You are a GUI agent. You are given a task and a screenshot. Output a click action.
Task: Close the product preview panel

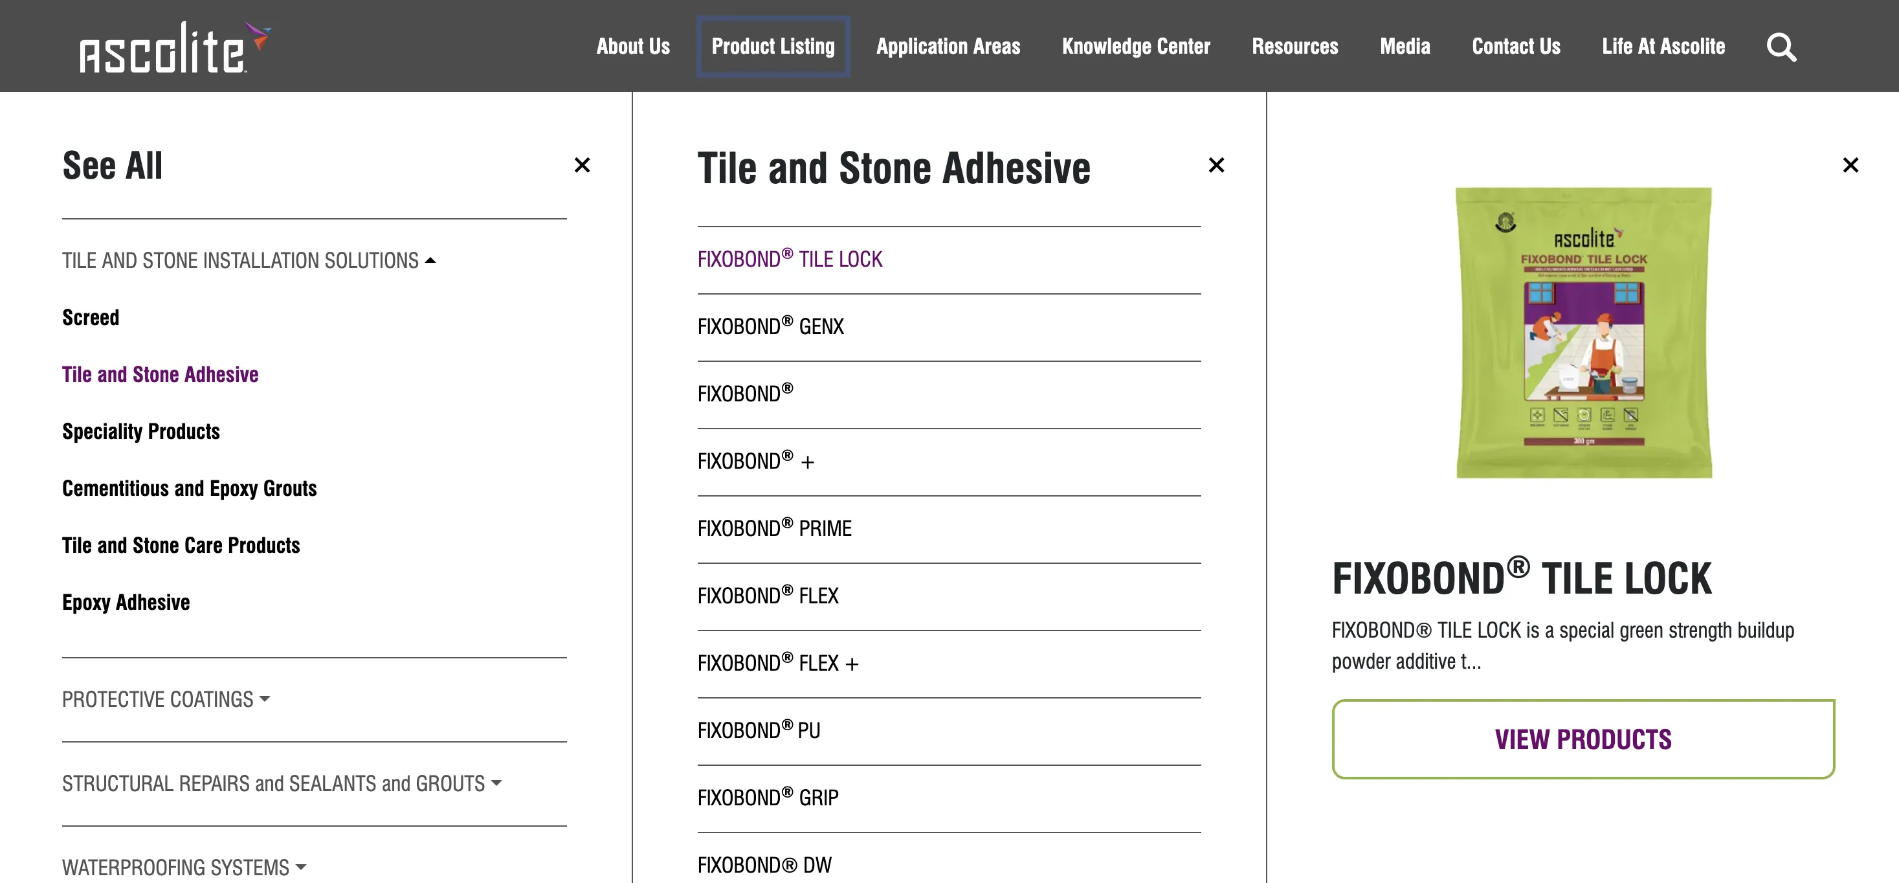coord(1850,165)
